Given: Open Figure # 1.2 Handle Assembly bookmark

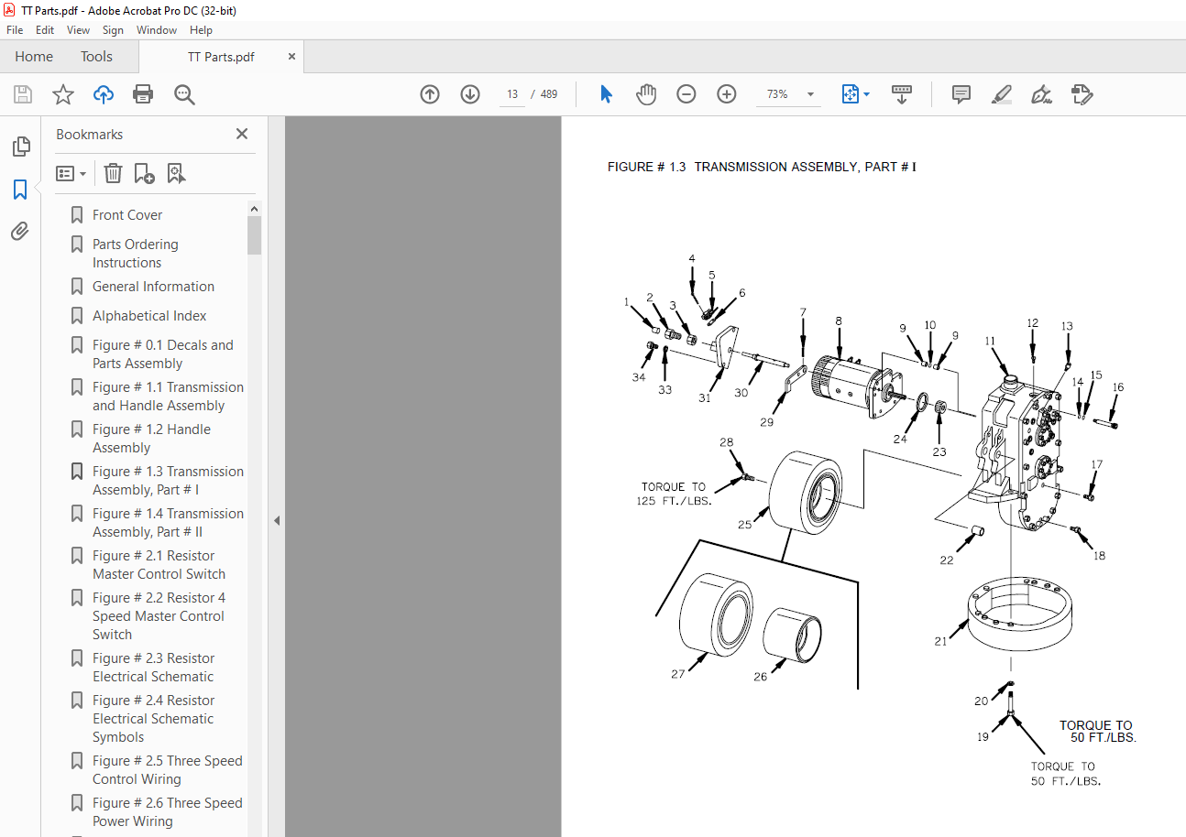Looking at the screenshot, I should [151, 439].
